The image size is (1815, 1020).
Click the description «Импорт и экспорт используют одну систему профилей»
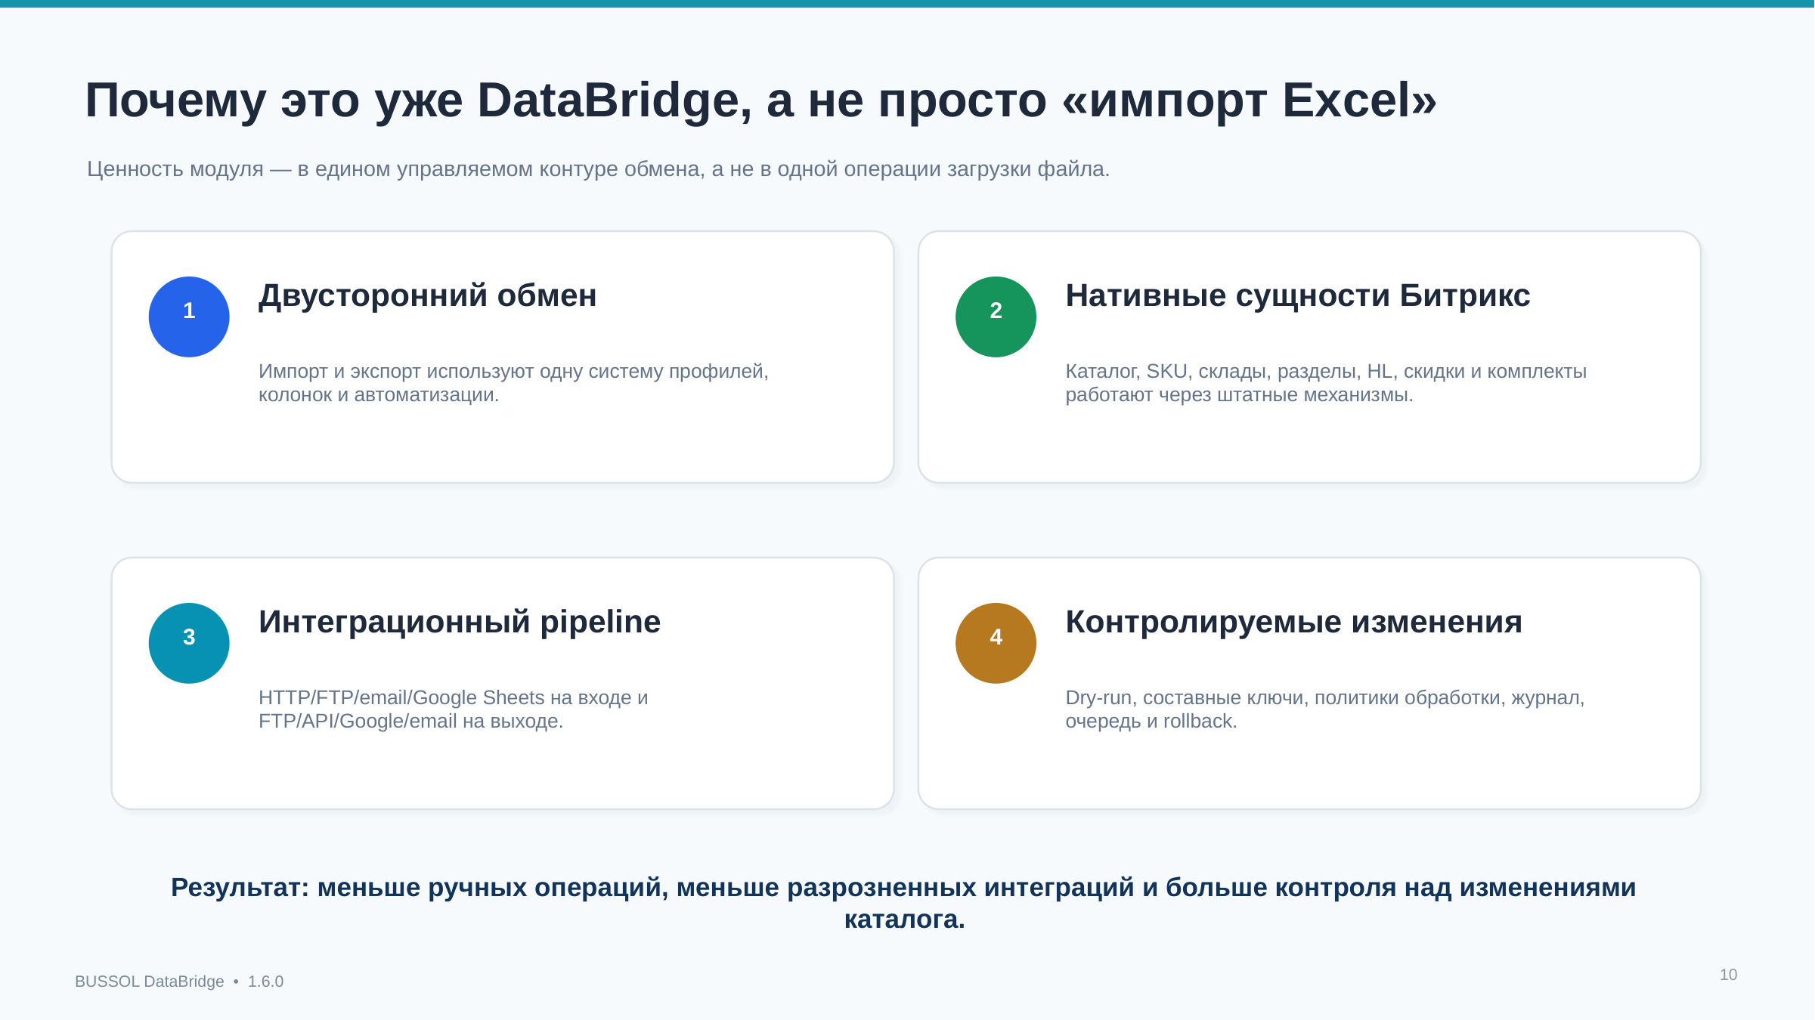513,383
